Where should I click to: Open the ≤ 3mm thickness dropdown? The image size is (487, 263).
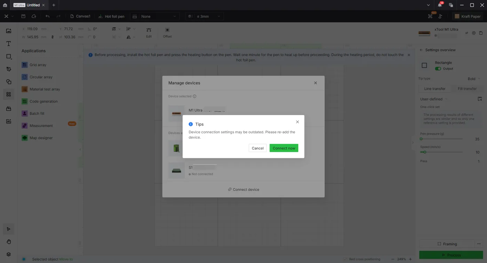[205, 16]
